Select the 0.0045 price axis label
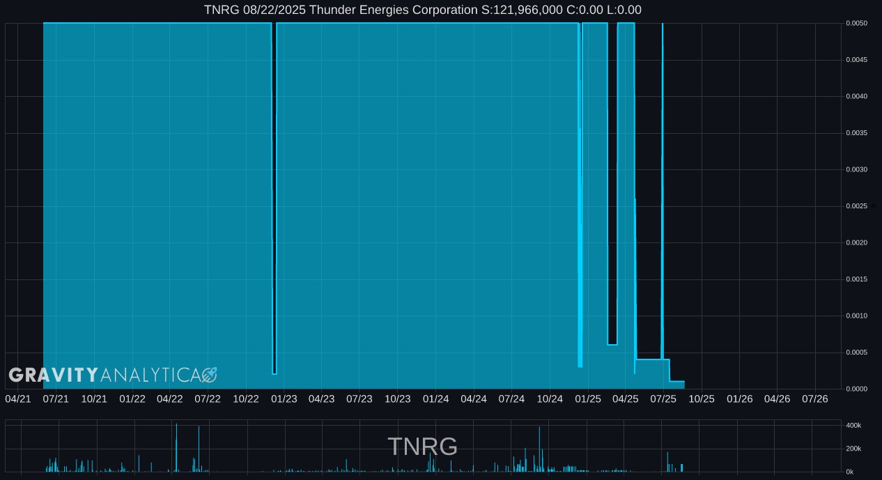This screenshot has width=882, height=480. [x=857, y=60]
